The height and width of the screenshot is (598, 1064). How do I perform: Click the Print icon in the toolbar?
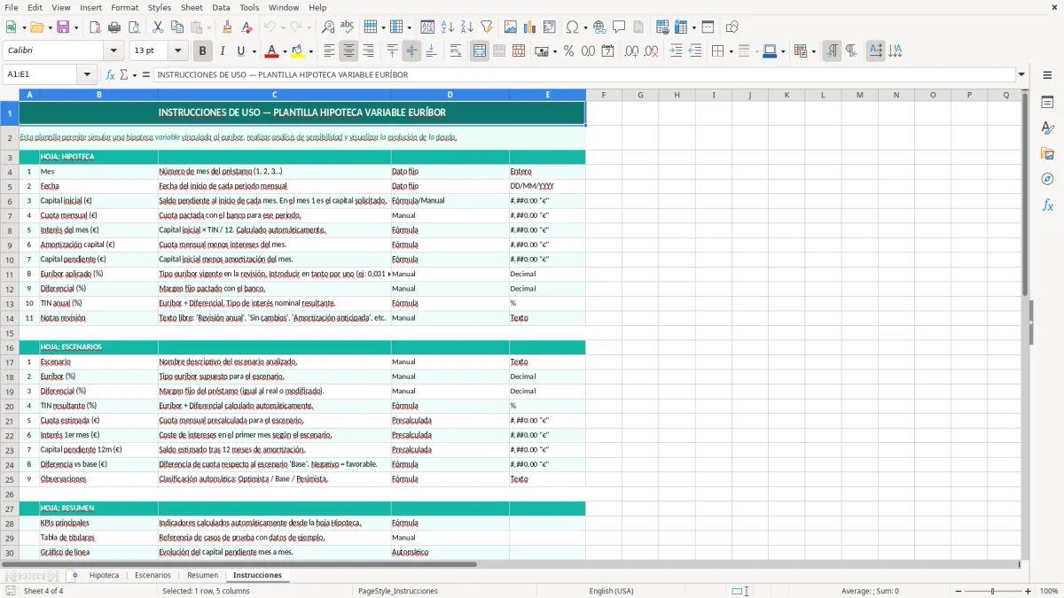coord(114,27)
